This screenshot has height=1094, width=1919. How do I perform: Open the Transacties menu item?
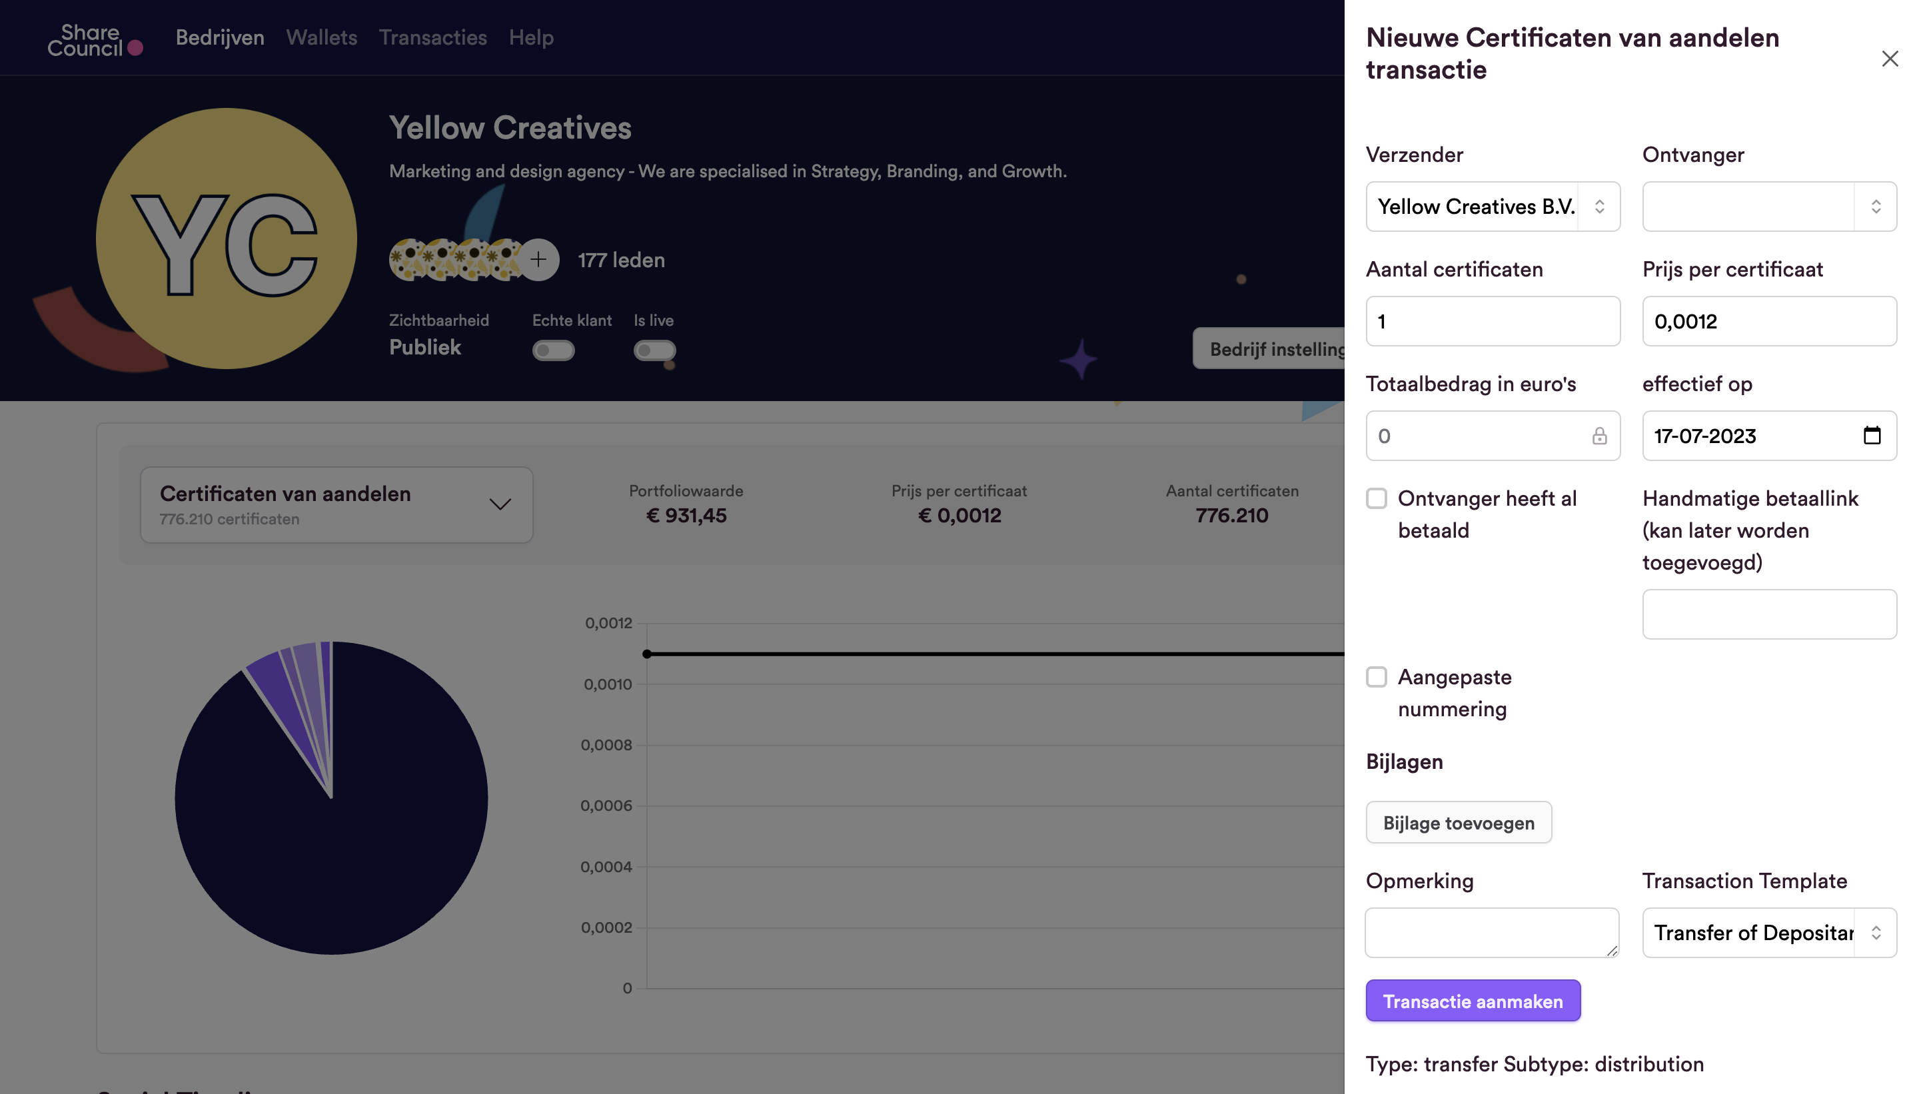tap(433, 37)
